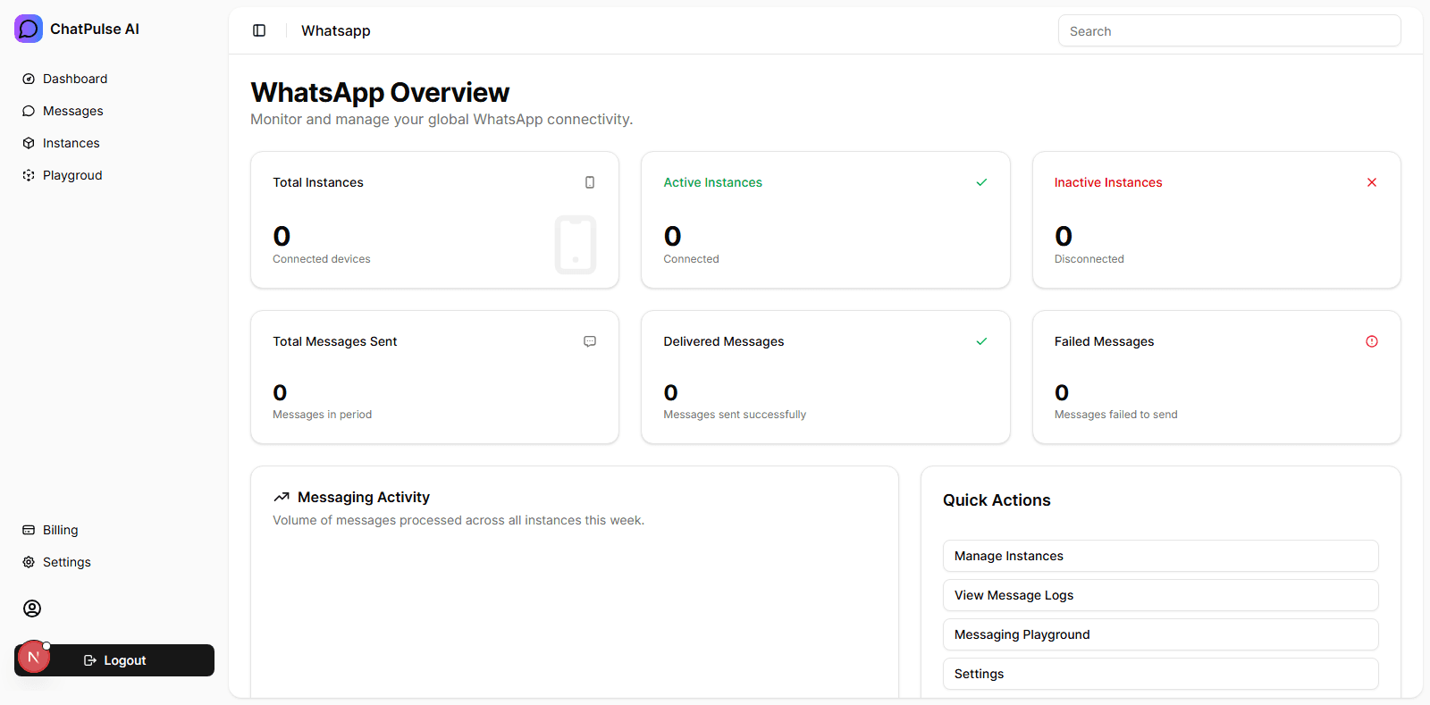This screenshot has width=1430, height=705.
Task: Click the Messages in period label
Action: 323,415
